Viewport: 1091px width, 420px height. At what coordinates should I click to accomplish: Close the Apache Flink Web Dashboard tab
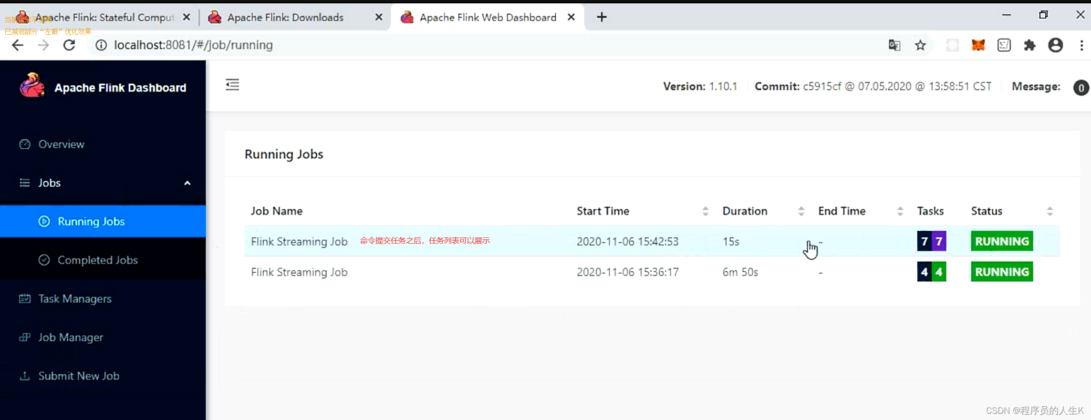tap(571, 17)
